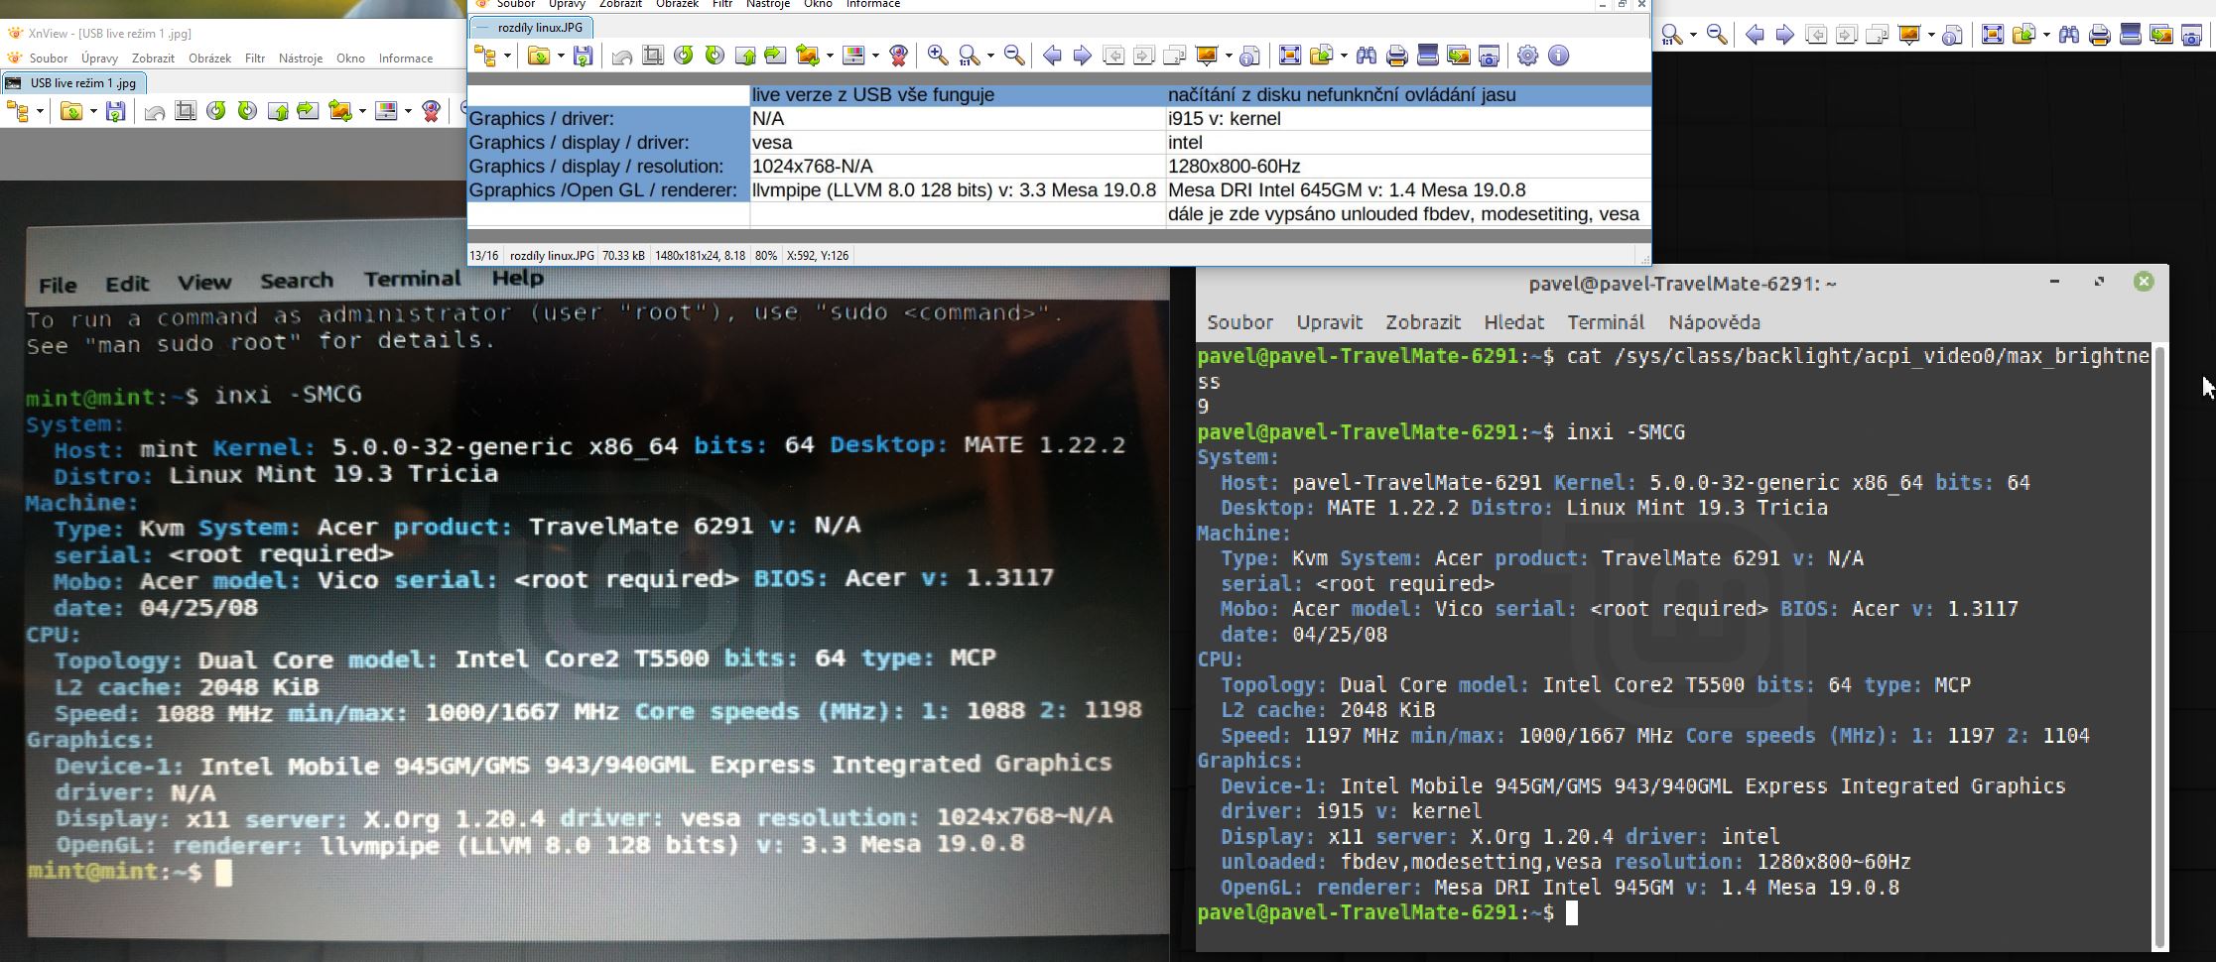Click the terminal window vertical scrollbar
The height and width of the screenshot is (962, 2216).
click(2158, 645)
